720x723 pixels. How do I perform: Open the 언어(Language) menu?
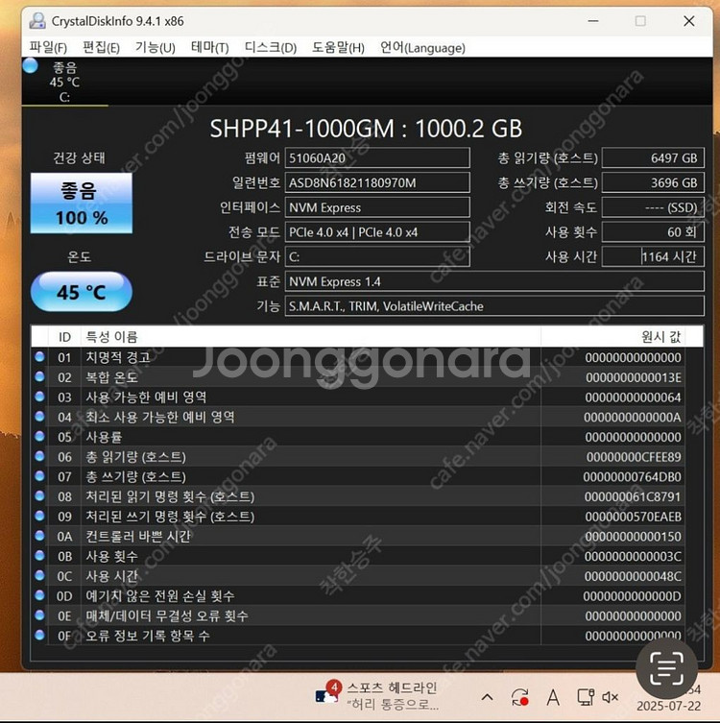[x=422, y=47]
